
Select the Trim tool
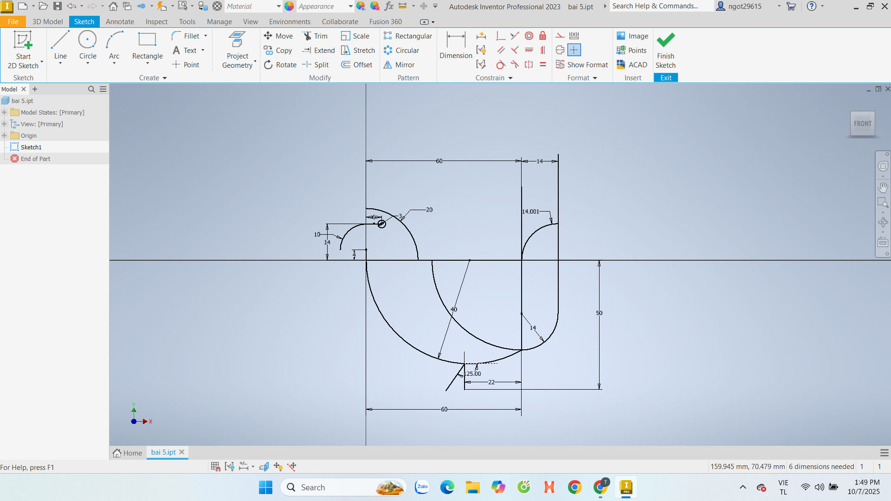tap(315, 36)
